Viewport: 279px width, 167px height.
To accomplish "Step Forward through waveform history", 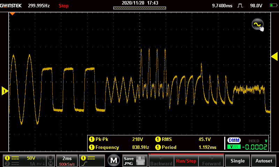I will pyautogui.click(x=211, y=161).
